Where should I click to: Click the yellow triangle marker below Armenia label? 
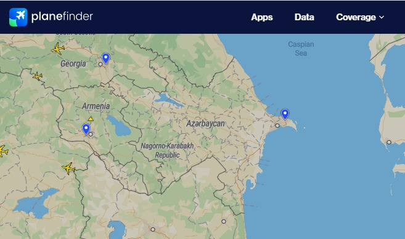pyautogui.click(x=91, y=119)
